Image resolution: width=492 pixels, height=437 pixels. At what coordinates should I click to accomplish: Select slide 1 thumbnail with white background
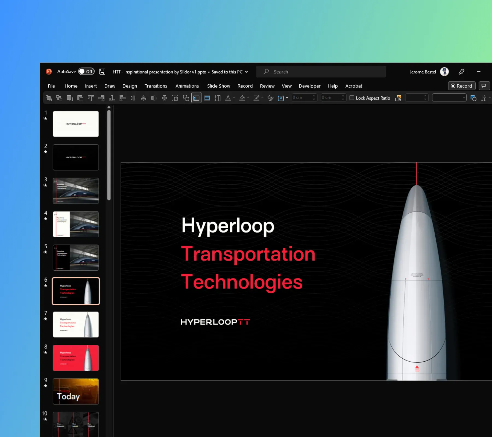point(76,124)
